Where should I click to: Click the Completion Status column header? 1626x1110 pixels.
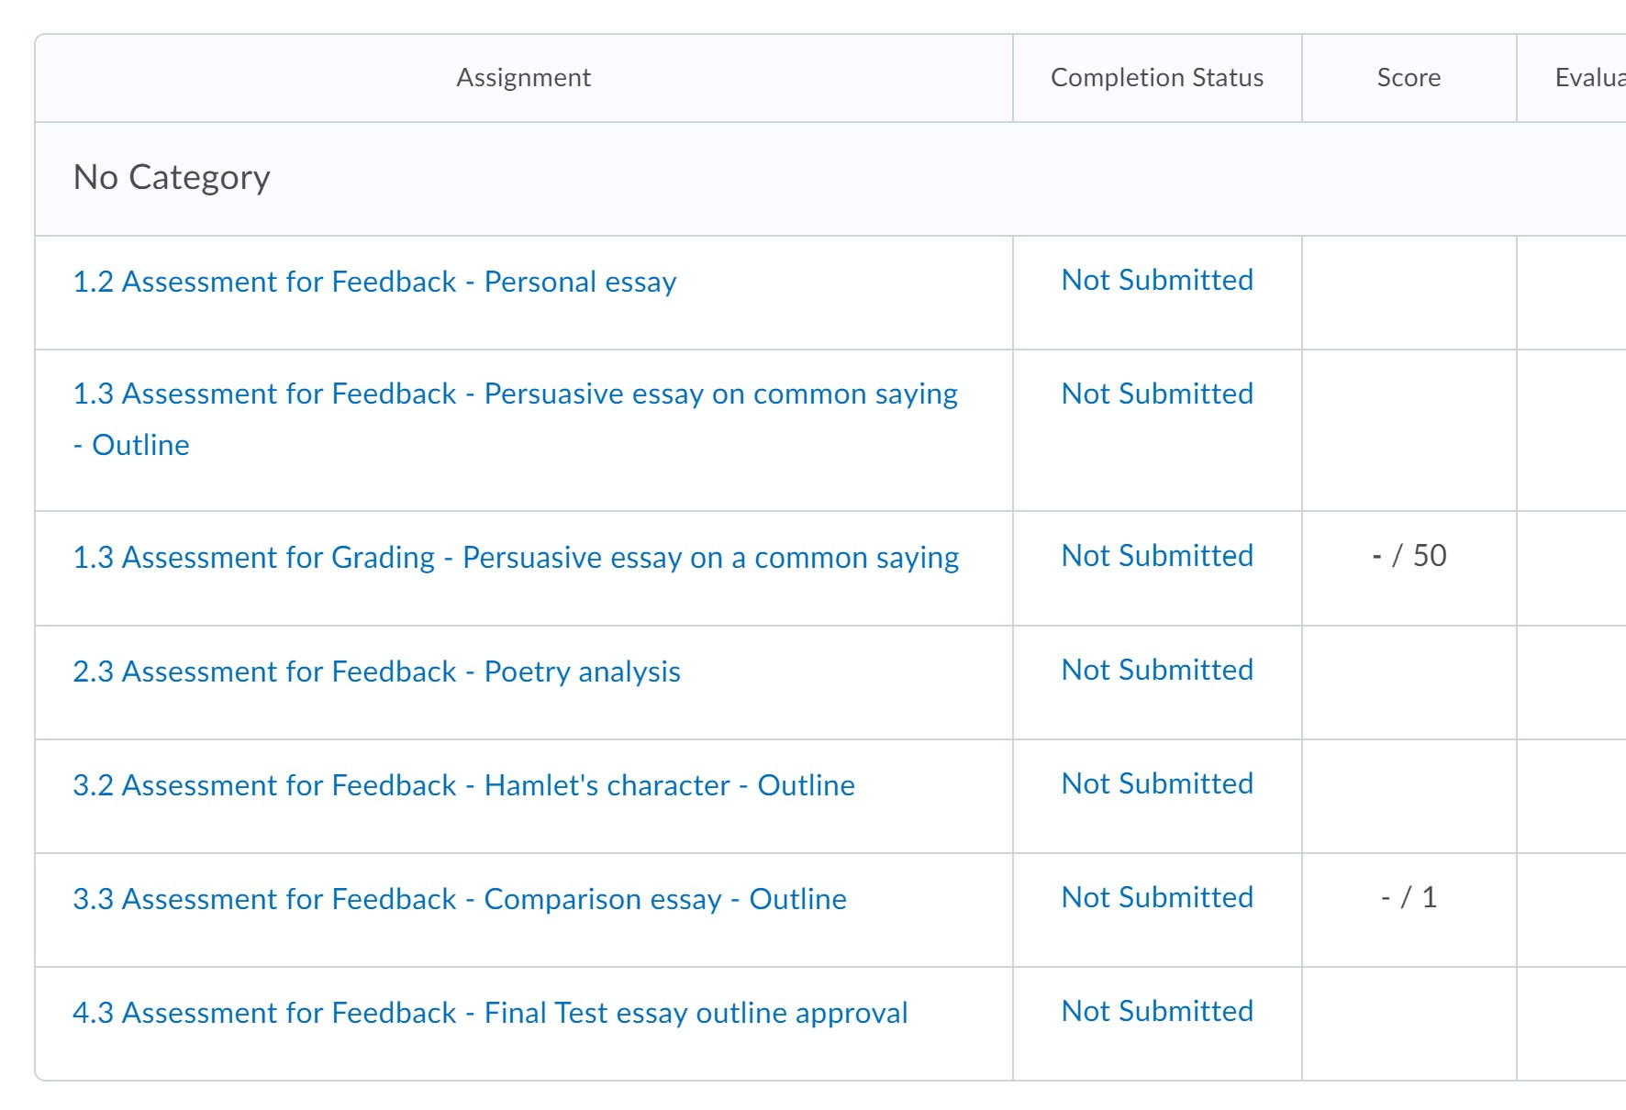coord(1157,78)
